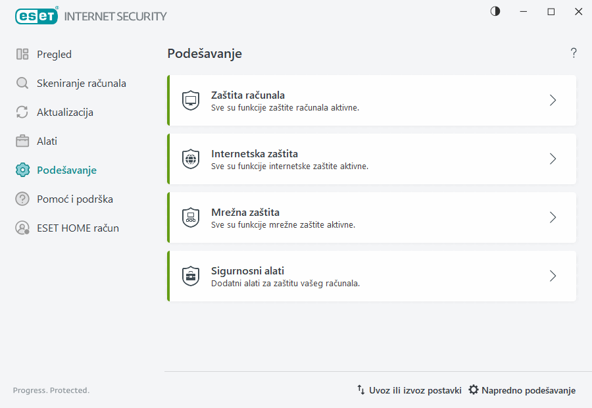Click the Internetska zaštita globe shield icon
Image resolution: width=592 pixels, height=408 pixels.
click(190, 159)
